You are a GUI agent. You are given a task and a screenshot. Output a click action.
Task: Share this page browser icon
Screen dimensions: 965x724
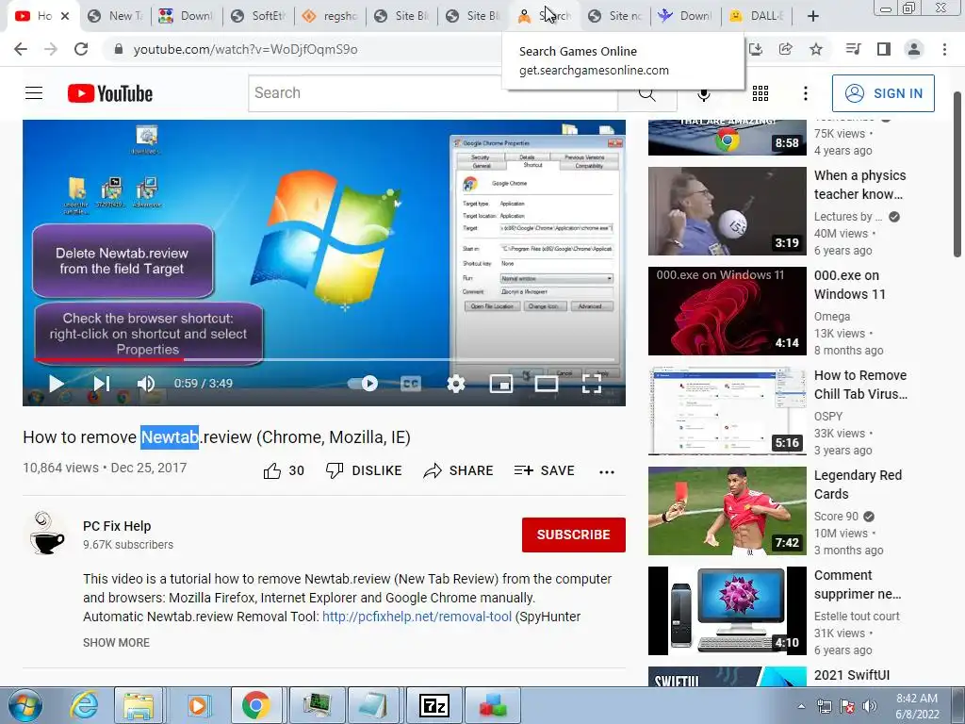[785, 49]
